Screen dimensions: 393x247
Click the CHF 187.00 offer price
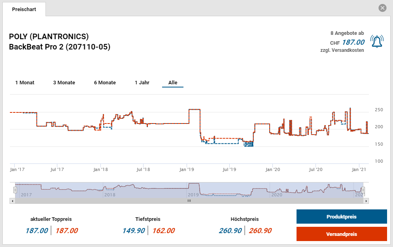click(353, 42)
